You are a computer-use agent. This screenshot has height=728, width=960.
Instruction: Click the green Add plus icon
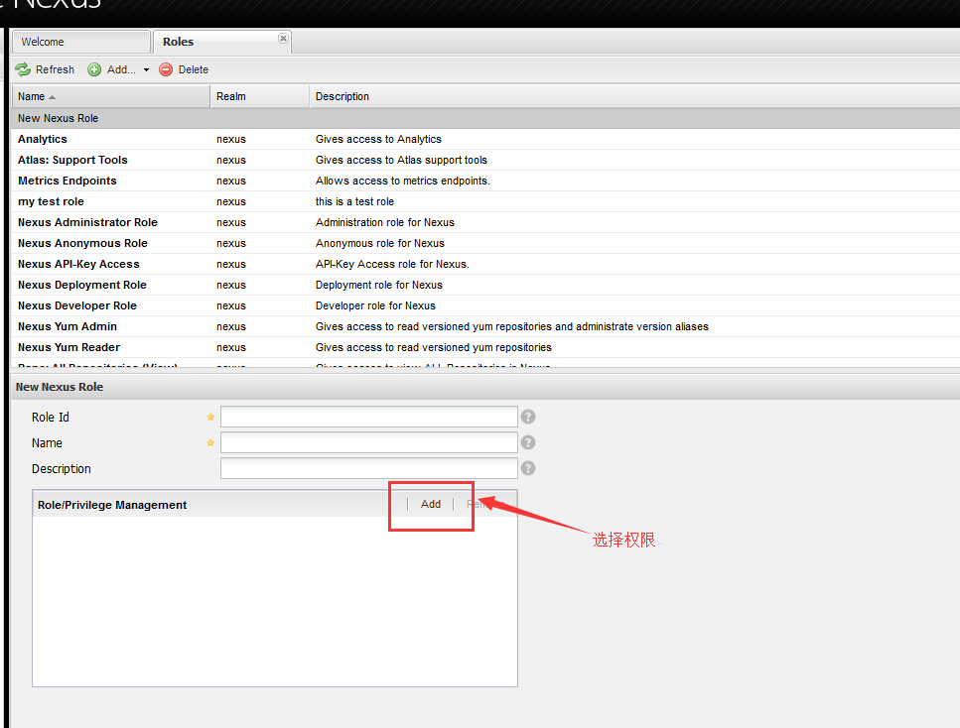coord(94,69)
